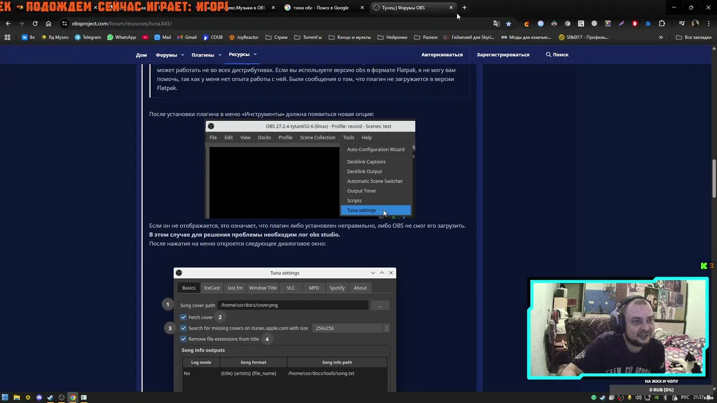
Task: Open Steam from the taskbar
Action: [50, 397]
